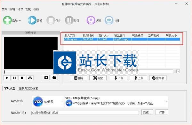The height and width of the screenshot is (125, 192).
Task: Click the 00:00:03 duration cell
Action: (x=90, y=39)
